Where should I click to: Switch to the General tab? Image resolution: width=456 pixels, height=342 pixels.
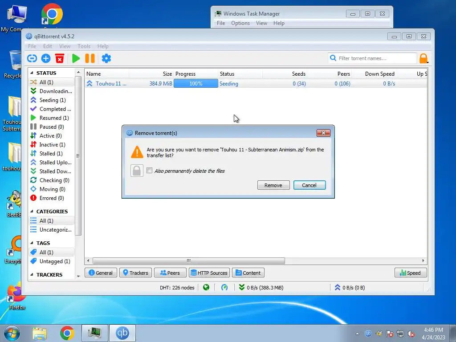click(101, 273)
